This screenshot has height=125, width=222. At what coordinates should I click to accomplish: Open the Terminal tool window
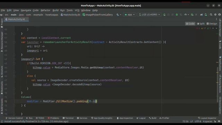point(68,118)
